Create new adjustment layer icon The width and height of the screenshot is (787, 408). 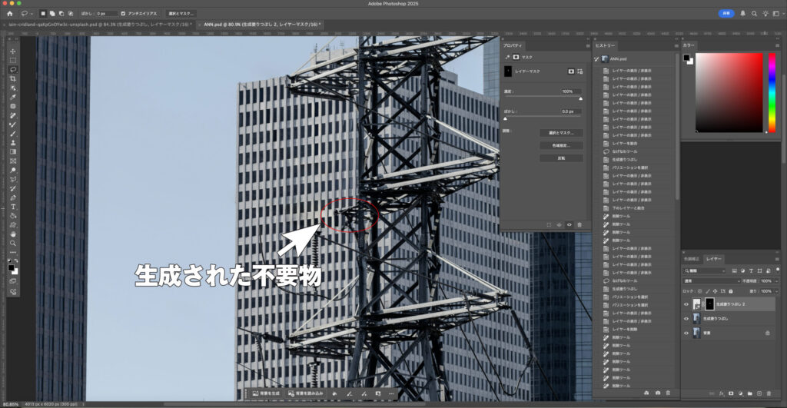point(740,393)
